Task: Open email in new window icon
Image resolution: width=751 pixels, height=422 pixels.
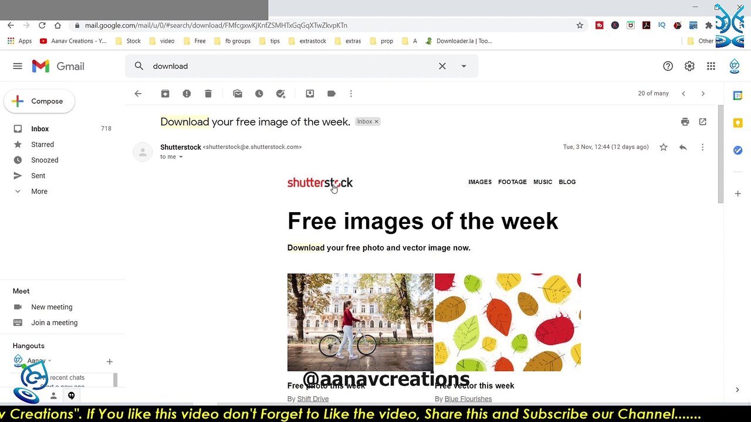Action: tap(702, 122)
